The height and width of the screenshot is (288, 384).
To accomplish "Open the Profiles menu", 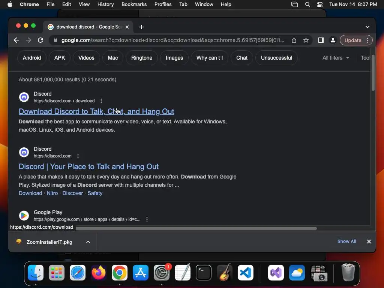I will [163, 4].
